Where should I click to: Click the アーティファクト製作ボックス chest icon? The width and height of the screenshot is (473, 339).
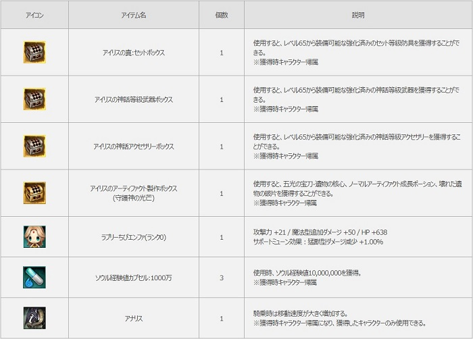pos(34,193)
